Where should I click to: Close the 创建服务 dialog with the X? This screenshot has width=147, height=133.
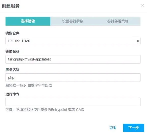click(142, 6)
